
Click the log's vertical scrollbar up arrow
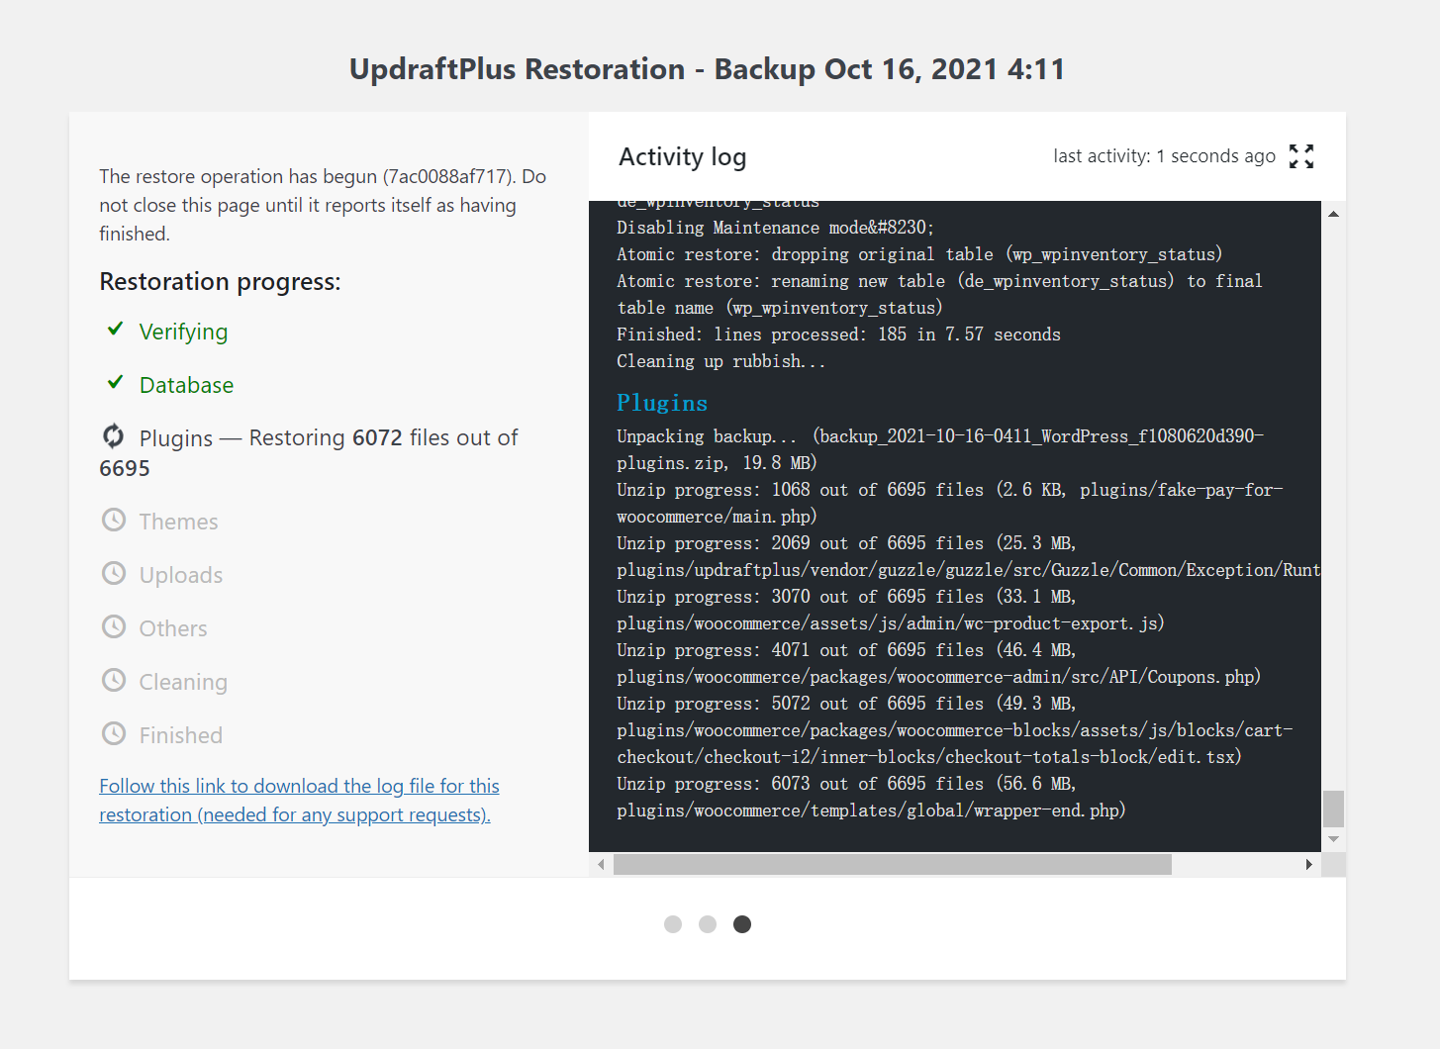[x=1333, y=214]
